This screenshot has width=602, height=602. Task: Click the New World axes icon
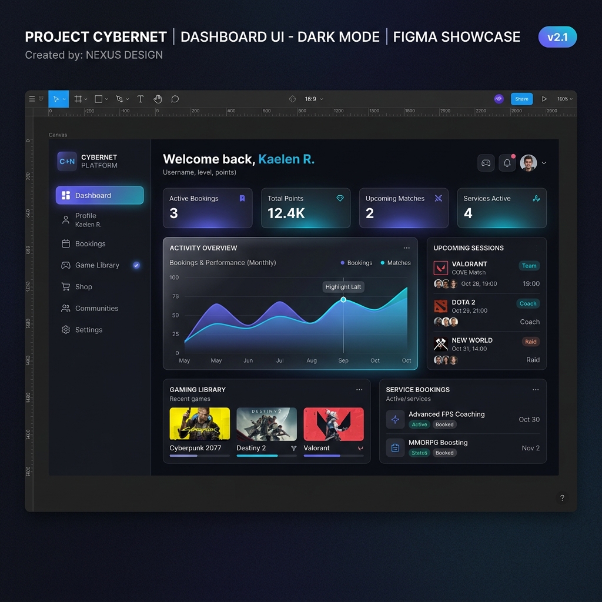(x=441, y=344)
